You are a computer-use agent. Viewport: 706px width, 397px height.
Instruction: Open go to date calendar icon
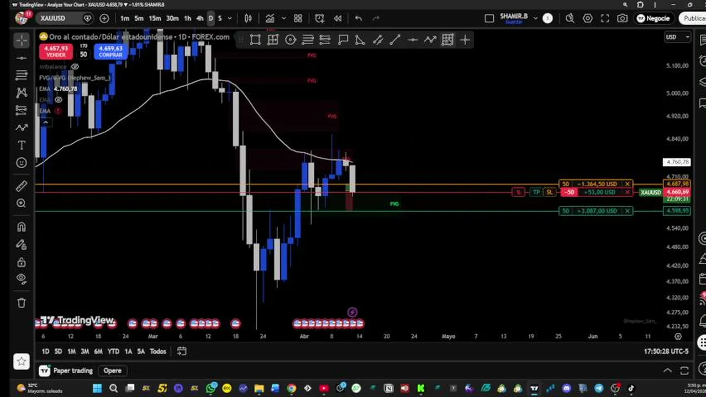tap(182, 351)
